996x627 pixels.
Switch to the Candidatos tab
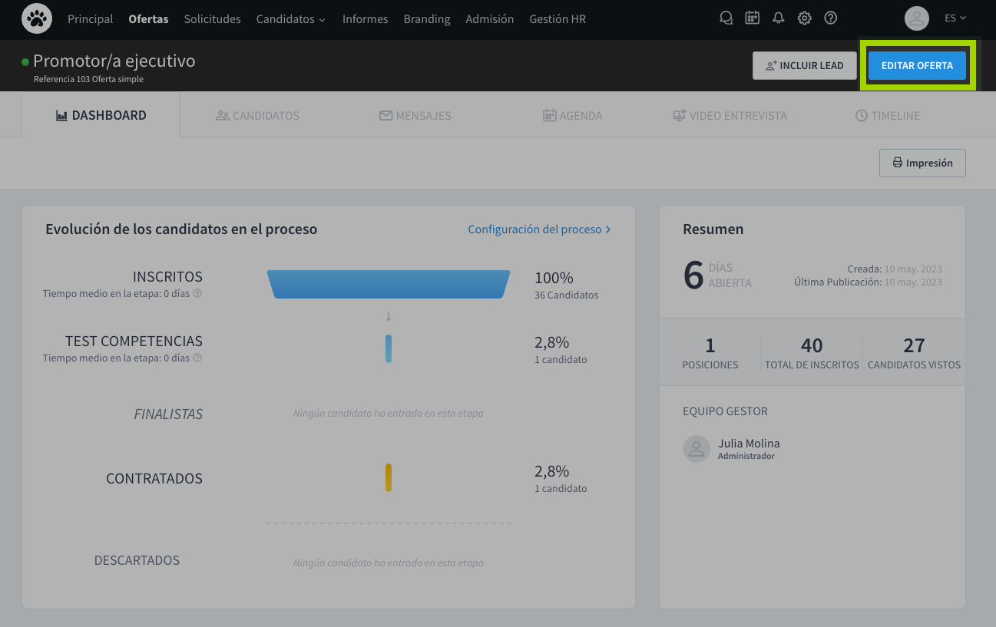[257, 116]
